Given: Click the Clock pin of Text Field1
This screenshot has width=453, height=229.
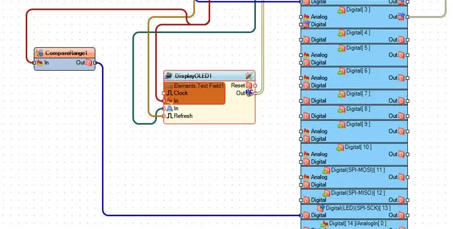Looking at the screenshot, I should (164, 93).
